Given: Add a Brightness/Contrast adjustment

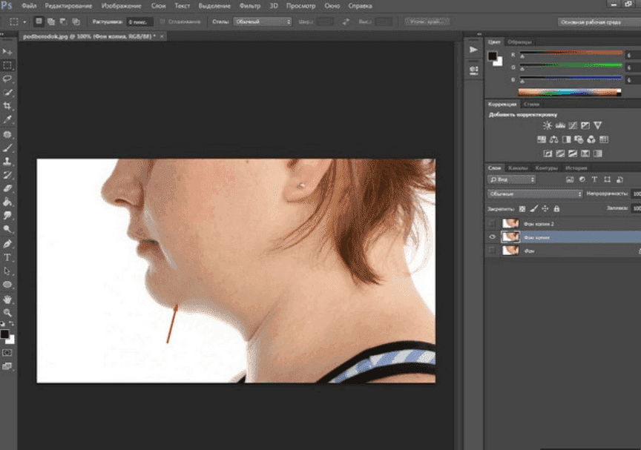Looking at the screenshot, I should (x=548, y=125).
